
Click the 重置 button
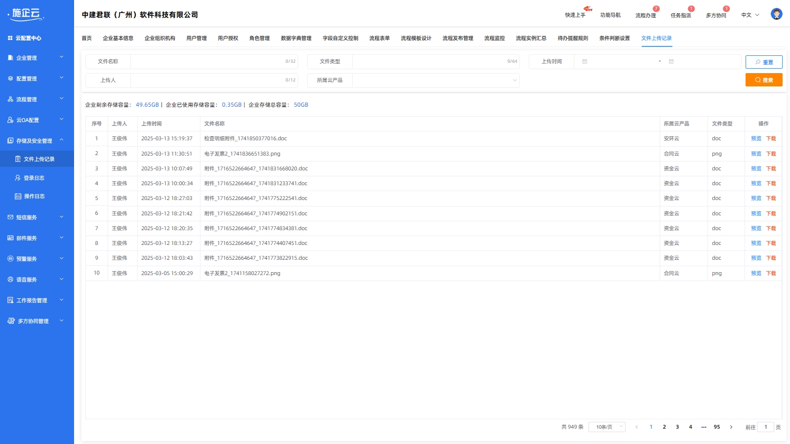coord(763,62)
